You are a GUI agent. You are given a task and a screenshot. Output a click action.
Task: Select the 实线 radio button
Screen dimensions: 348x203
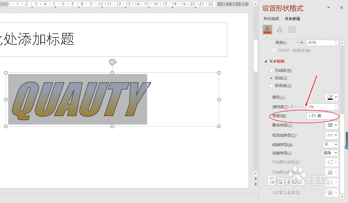(272, 78)
